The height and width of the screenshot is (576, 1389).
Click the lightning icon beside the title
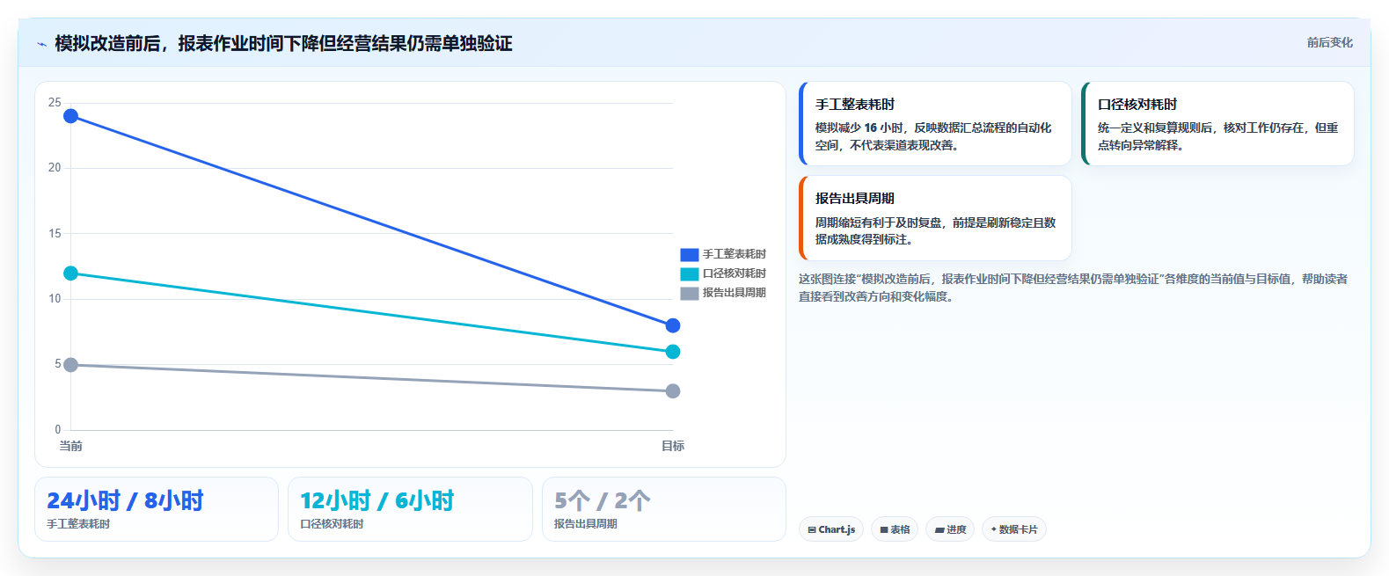pos(41,44)
